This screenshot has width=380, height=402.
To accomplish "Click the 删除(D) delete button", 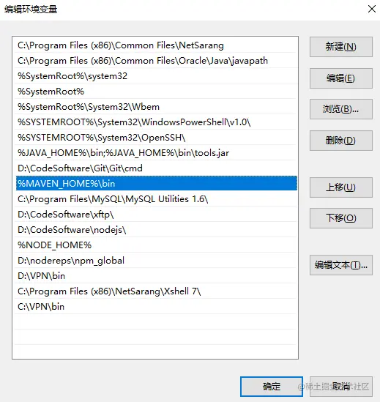I will pyautogui.click(x=340, y=141).
